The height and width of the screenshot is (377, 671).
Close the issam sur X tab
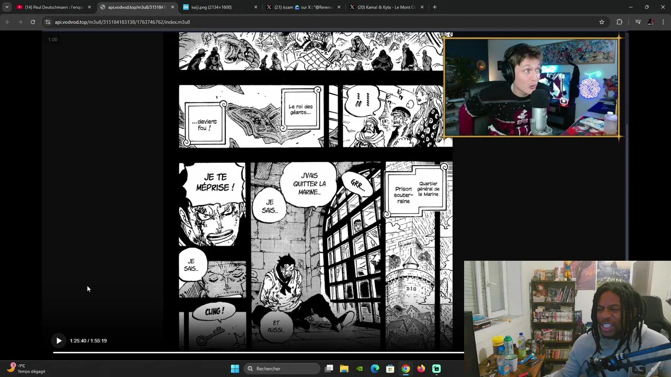pos(339,7)
